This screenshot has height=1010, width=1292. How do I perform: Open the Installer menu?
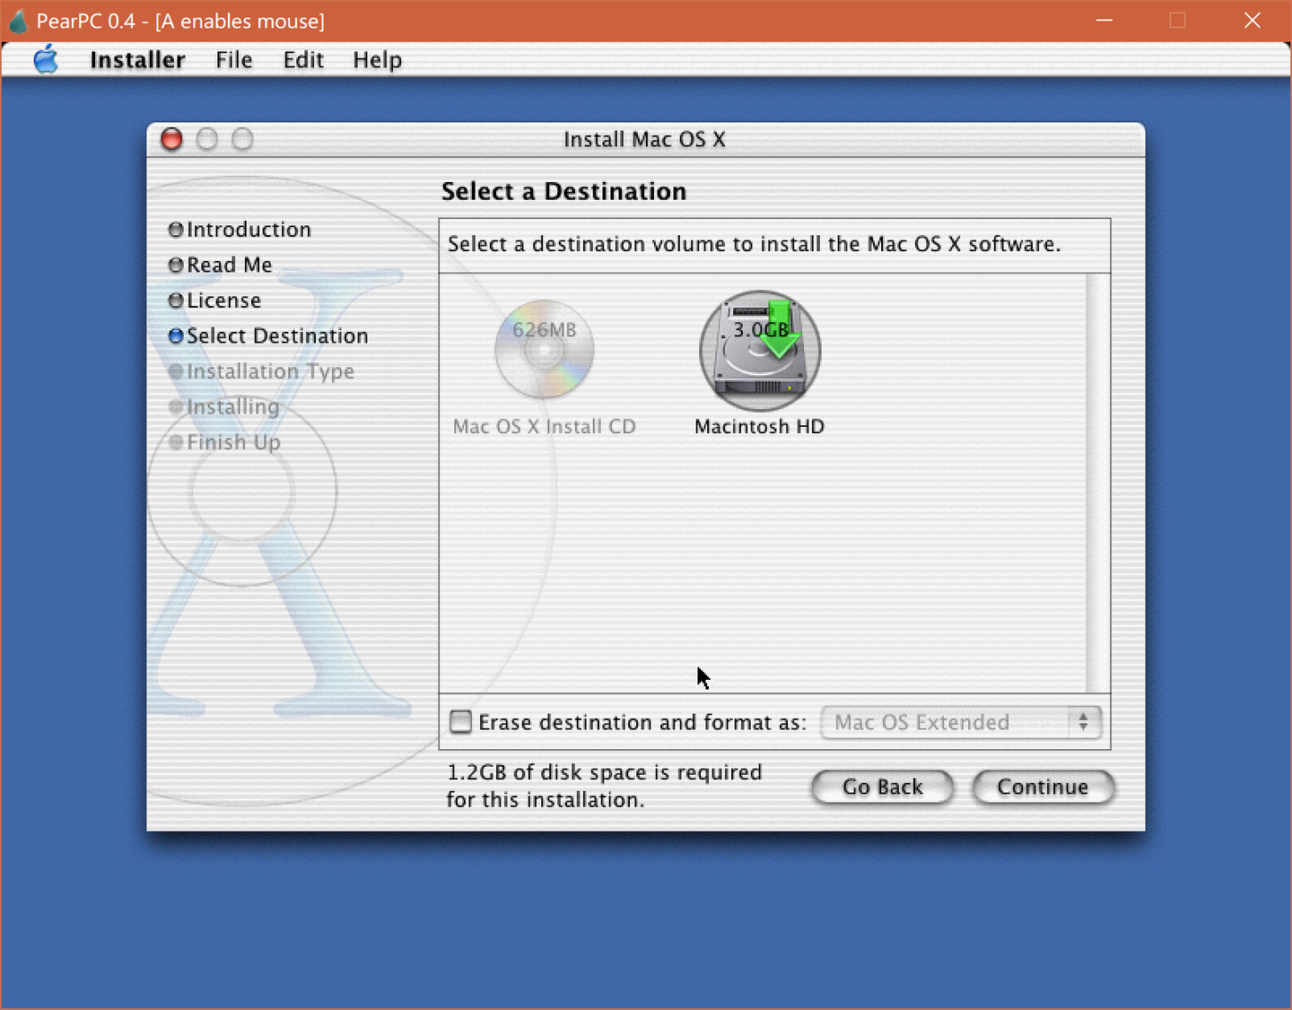[x=136, y=59]
